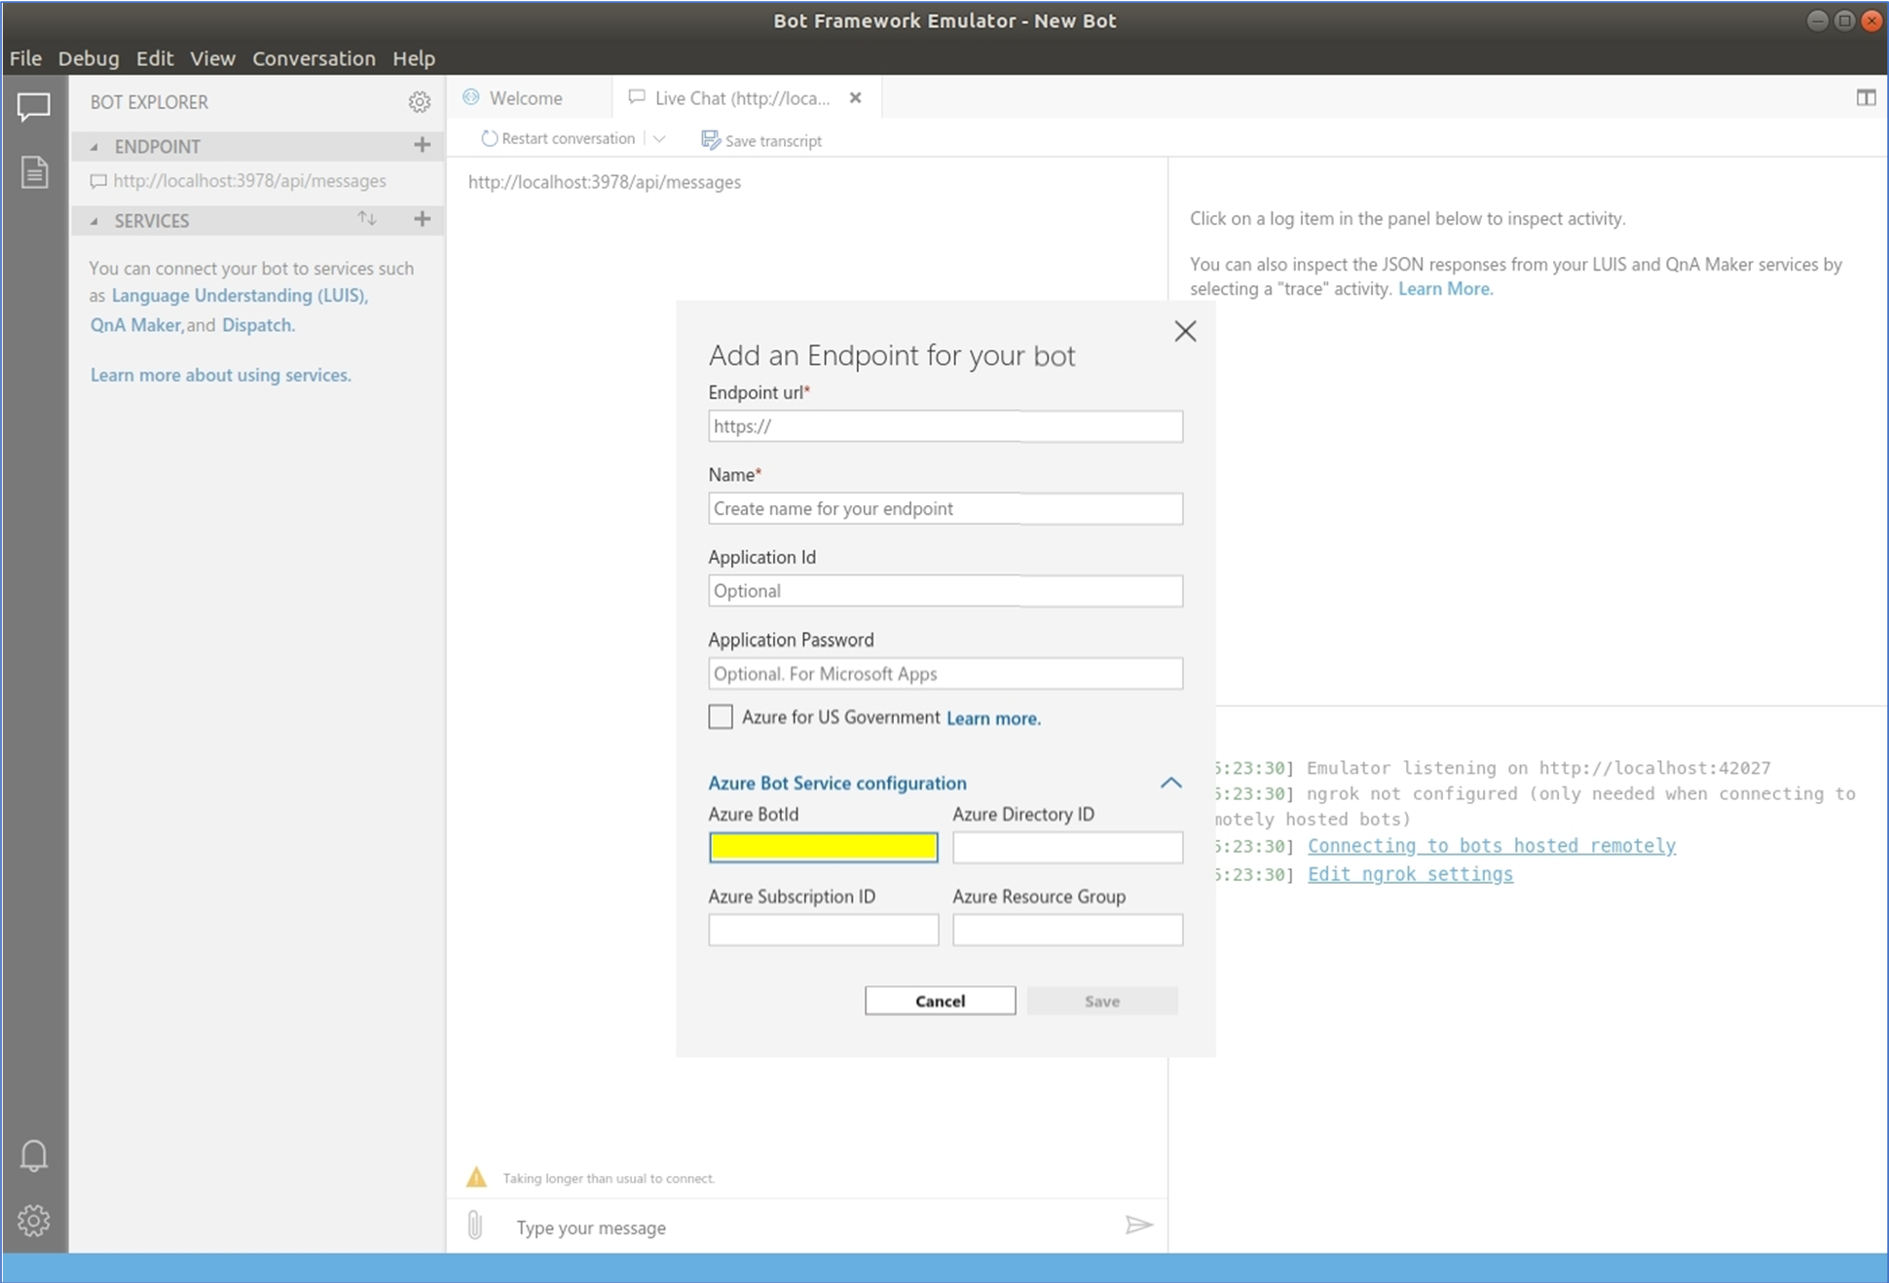The image size is (1889, 1283).
Task: Open Edit ngrok settings link
Action: (x=1410, y=874)
